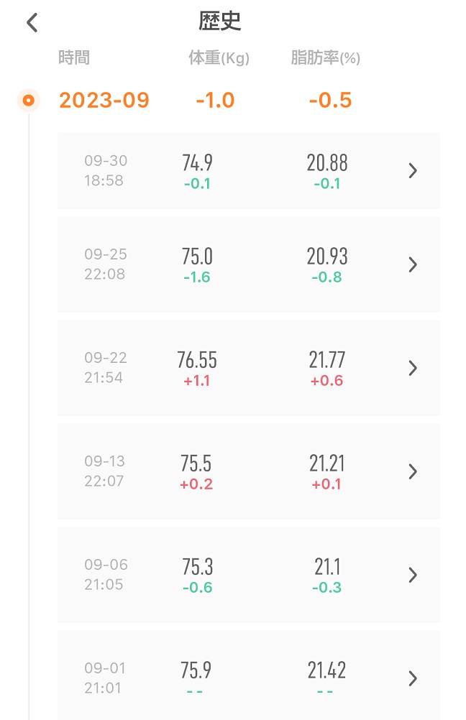Tap the monthly -0.5 fat change summary
This screenshot has width=466, height=720.
[330, 100]
